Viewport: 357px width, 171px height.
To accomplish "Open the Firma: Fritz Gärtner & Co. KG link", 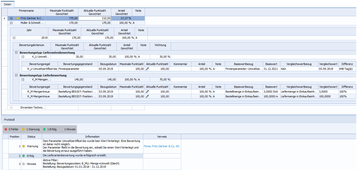I will point(161,146).
